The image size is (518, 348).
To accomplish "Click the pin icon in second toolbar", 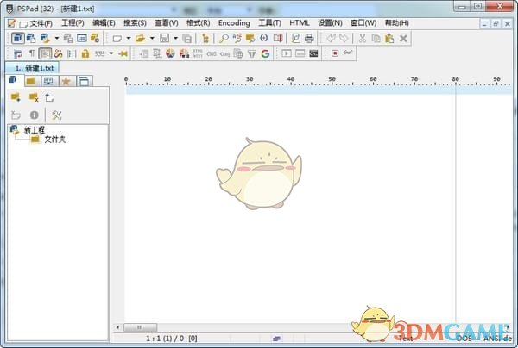I will (x=123, y=53).
